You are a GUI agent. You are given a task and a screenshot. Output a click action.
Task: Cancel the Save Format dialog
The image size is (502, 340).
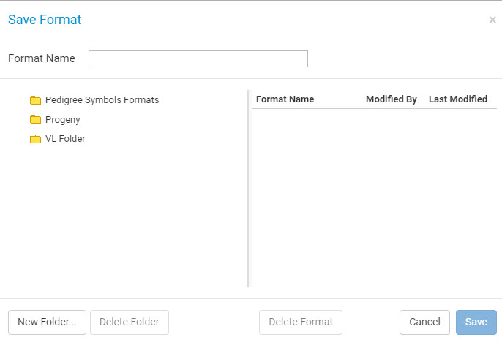(424, 322)
